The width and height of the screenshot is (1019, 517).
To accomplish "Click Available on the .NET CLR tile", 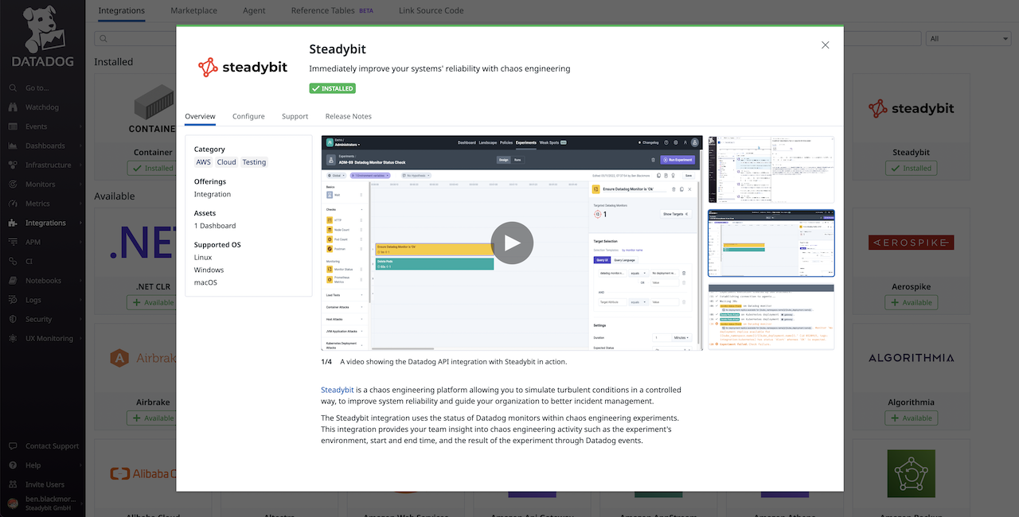I will [153, 302].
